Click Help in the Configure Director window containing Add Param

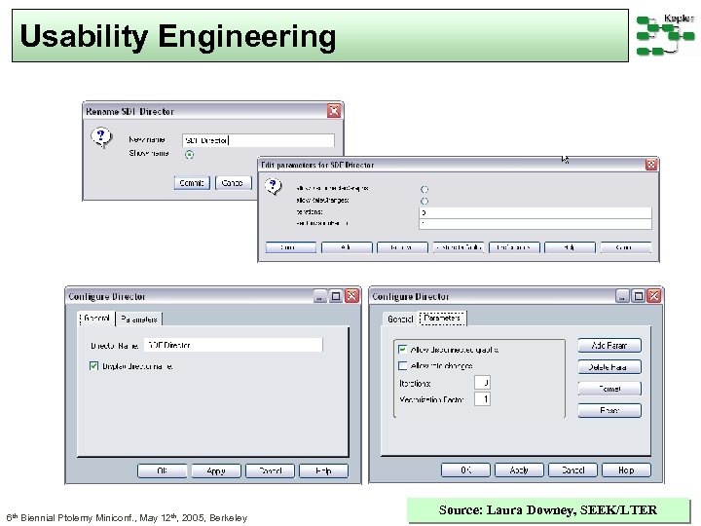point(626,470)
